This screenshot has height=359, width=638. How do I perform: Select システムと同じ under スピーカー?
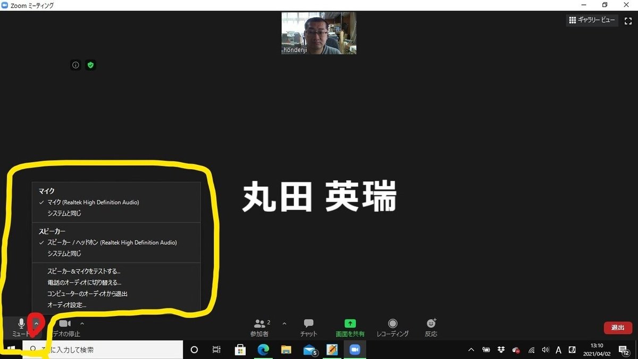pos(65,253)
